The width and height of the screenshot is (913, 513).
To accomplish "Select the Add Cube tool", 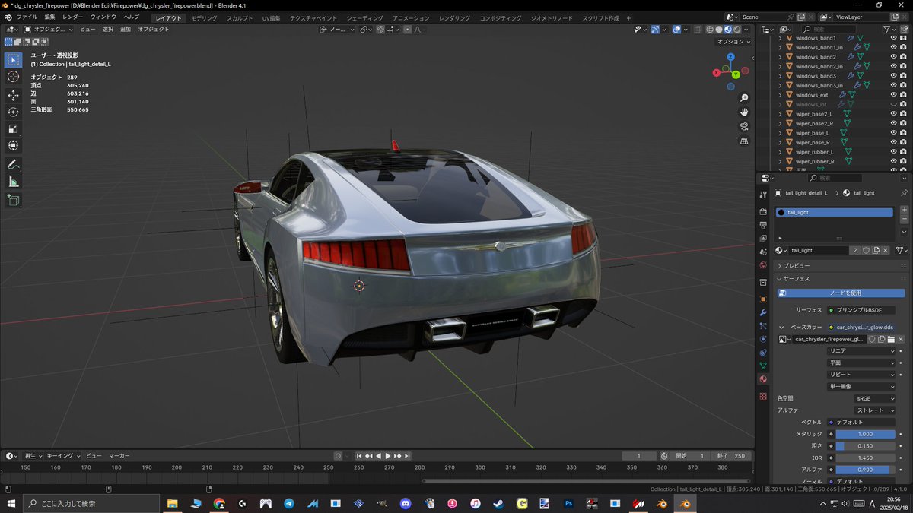I will 14,201.
